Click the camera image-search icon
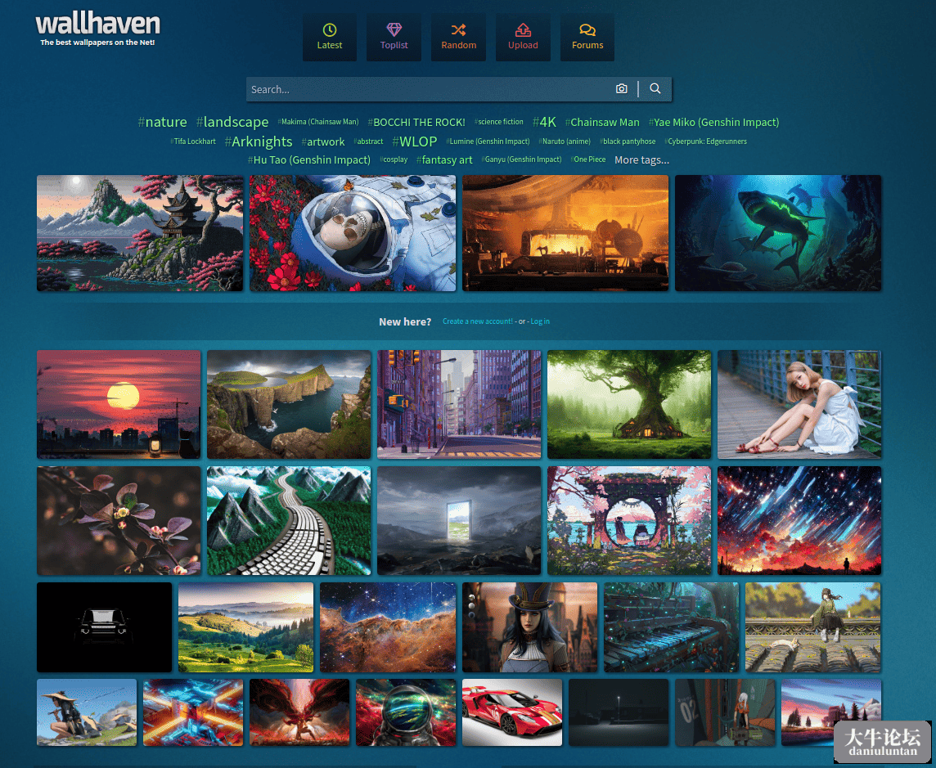 622,89
